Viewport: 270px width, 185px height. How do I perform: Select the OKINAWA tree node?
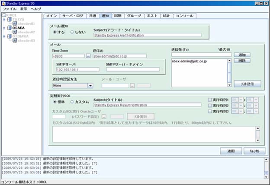(20, 36)
